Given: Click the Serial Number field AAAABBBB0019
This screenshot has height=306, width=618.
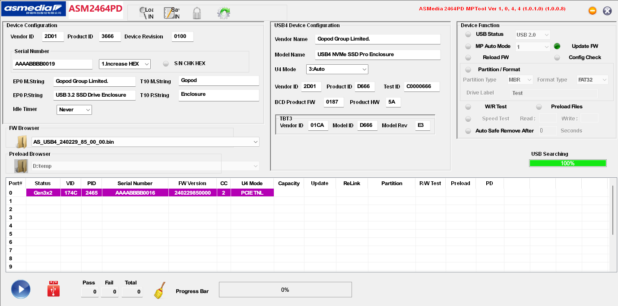Looking at the screenshot, I should point(53,64).
